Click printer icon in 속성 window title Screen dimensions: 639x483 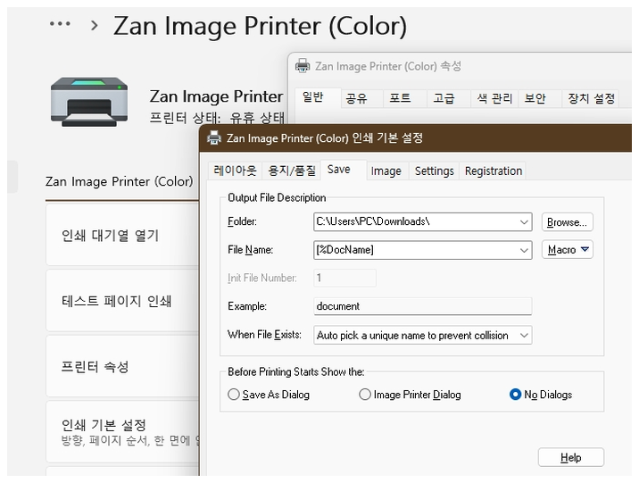point(303,66)
